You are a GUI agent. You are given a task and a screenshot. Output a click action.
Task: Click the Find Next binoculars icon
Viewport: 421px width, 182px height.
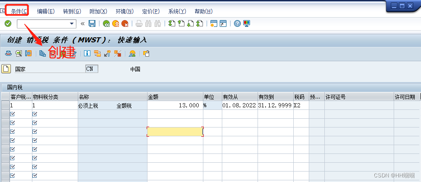click(x=158, y=24)
